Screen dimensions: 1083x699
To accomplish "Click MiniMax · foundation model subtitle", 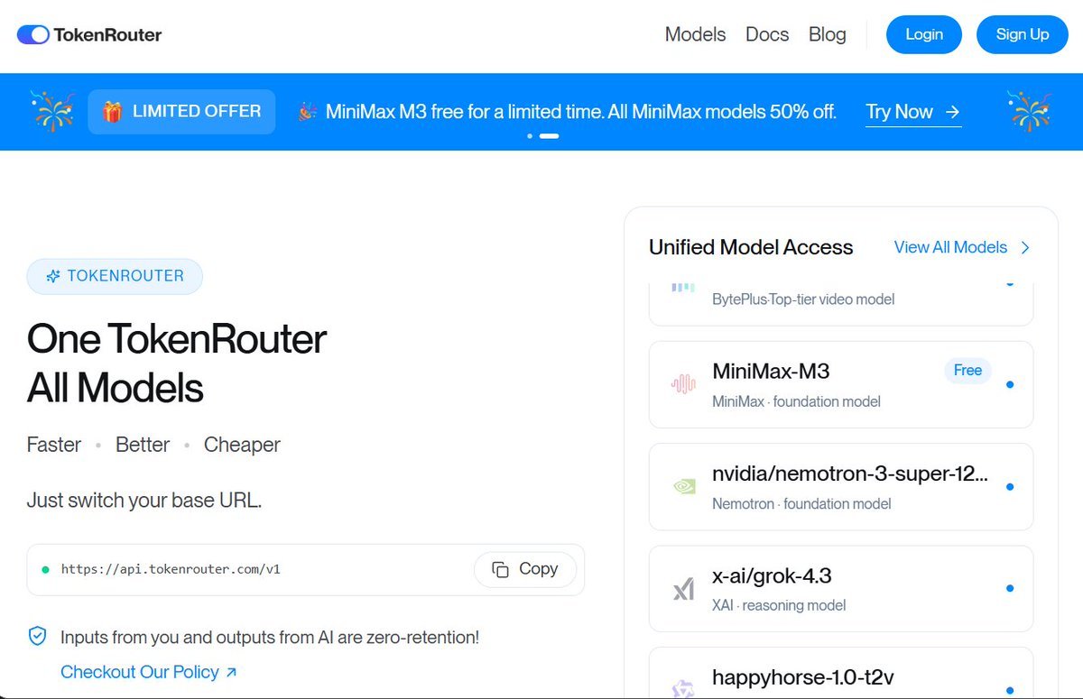I will pos(796,401).
